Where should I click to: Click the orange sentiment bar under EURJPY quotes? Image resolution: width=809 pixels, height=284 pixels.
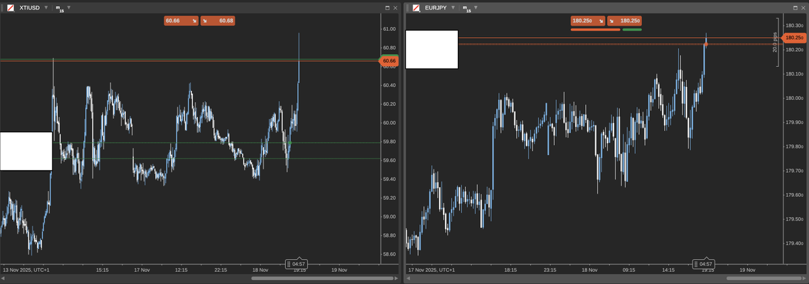[x=595, y=30]
